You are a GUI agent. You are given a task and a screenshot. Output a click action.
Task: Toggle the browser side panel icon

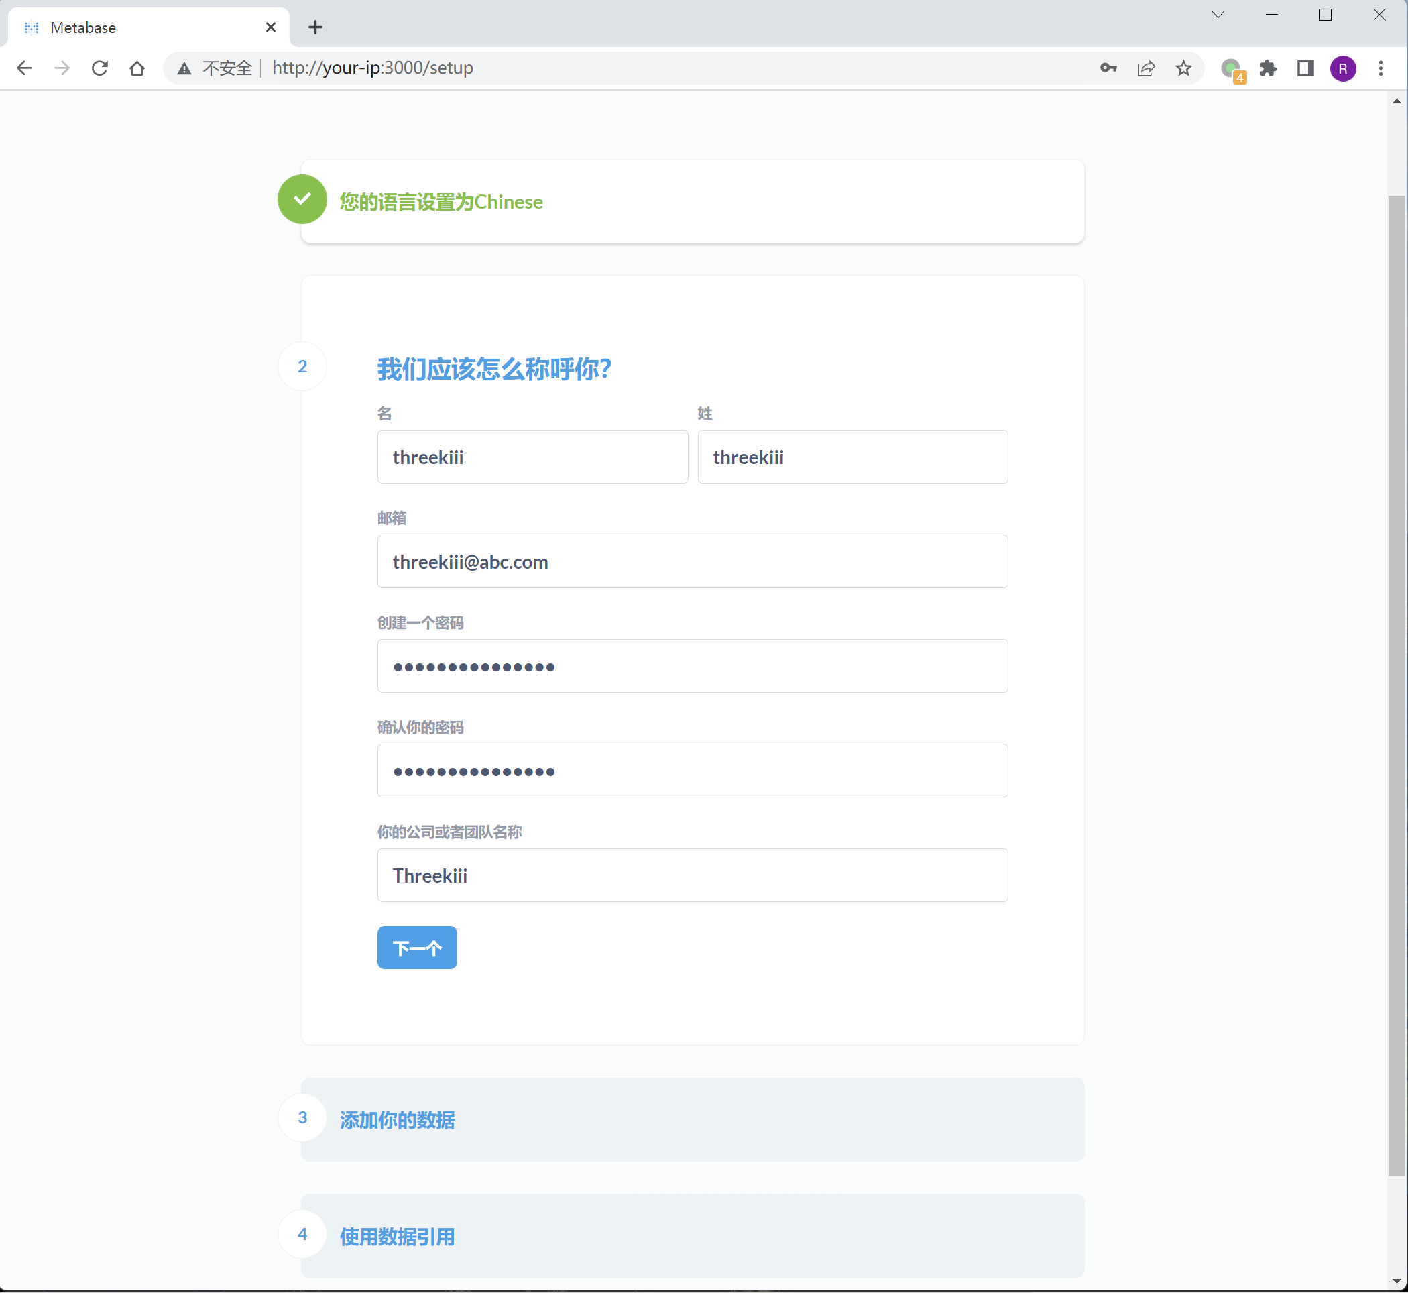click(x=1305, y=68)
